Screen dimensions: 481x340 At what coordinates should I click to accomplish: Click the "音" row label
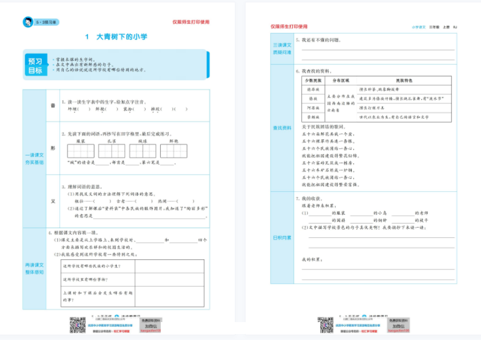53,106
